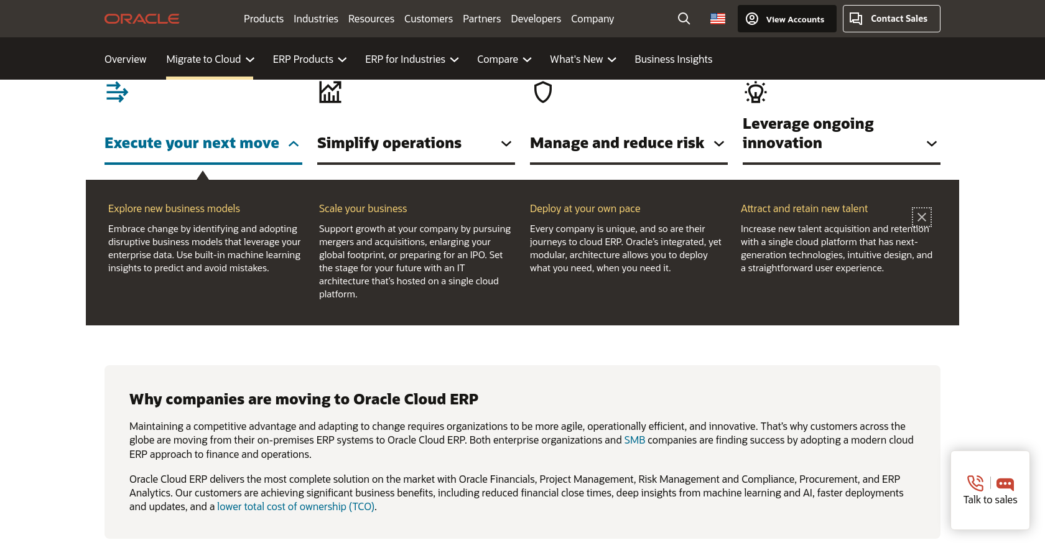Click the Explore new business models heading
Screen dimensions: 1045x545
[x=174, y=208]
